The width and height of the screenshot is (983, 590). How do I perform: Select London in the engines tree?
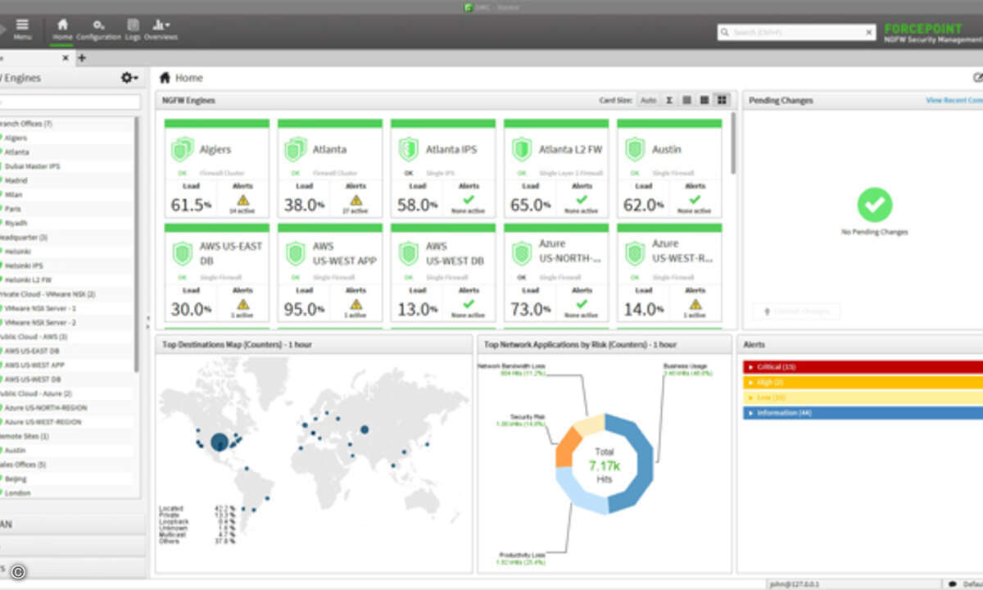17,492
